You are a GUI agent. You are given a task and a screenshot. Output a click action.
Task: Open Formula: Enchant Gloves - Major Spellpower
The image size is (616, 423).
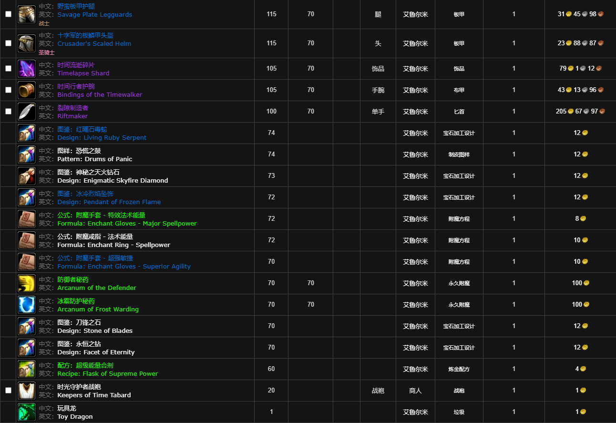coord(127,224)
